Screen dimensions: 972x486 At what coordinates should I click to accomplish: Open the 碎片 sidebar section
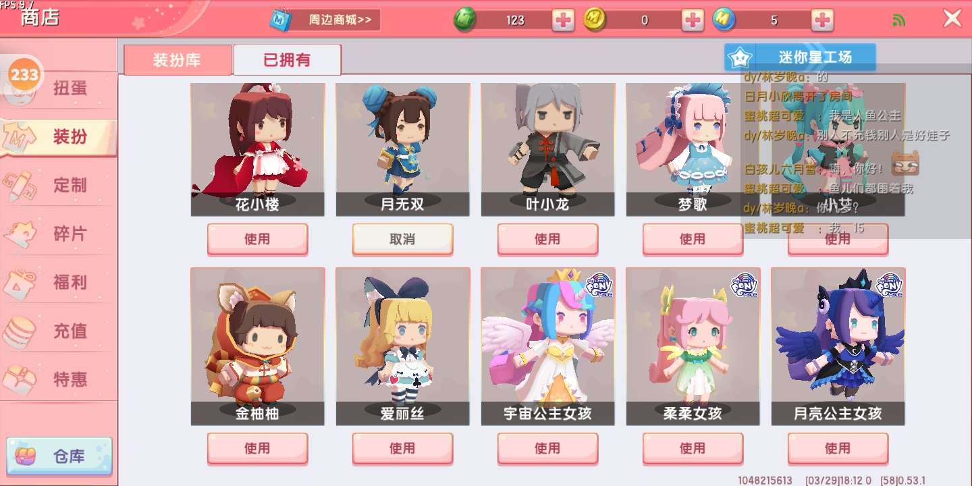59,234
